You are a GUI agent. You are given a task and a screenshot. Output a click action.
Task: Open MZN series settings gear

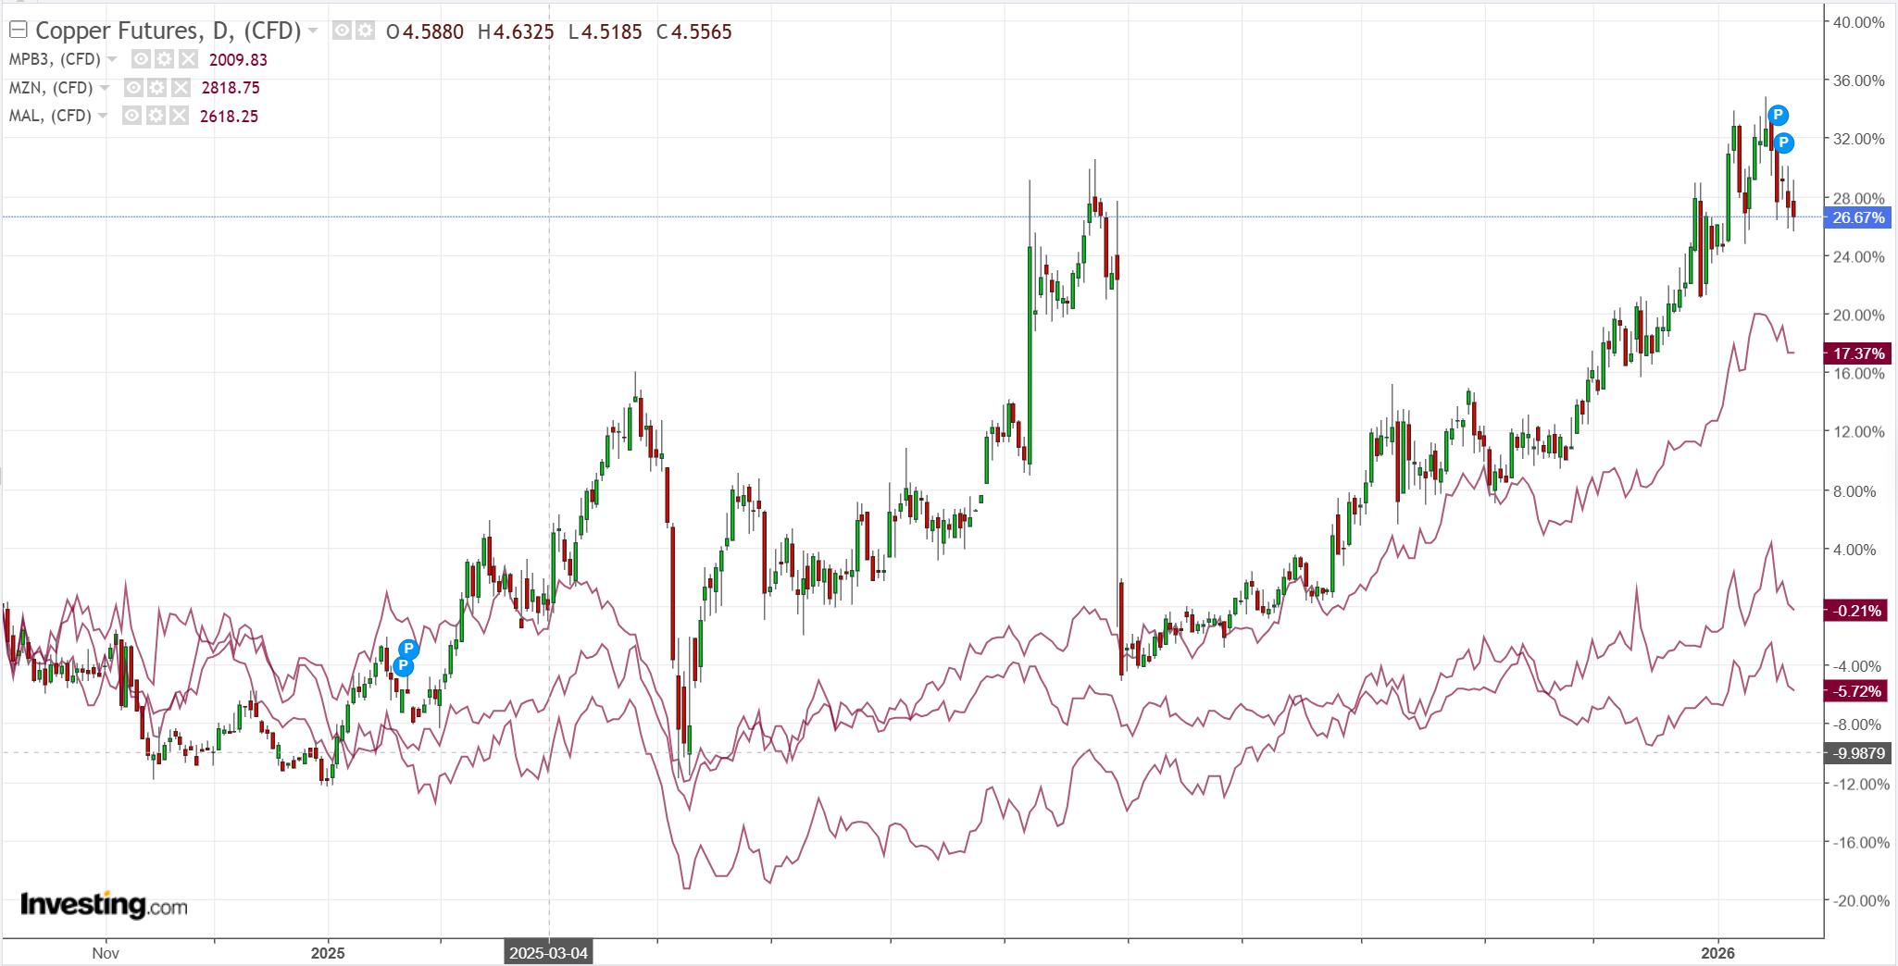(x=156, y=88)
